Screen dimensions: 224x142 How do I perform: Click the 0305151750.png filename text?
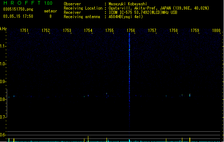18,9
